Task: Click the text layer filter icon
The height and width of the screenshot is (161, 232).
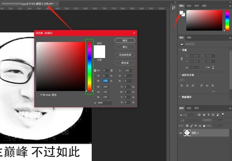Action: pyautogui.click(x=208, y=115)
